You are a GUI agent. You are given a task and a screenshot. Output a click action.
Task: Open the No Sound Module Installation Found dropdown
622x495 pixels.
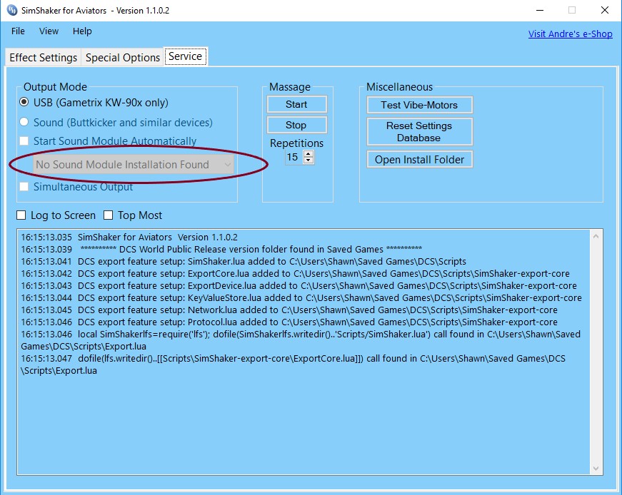pos(134,165)
